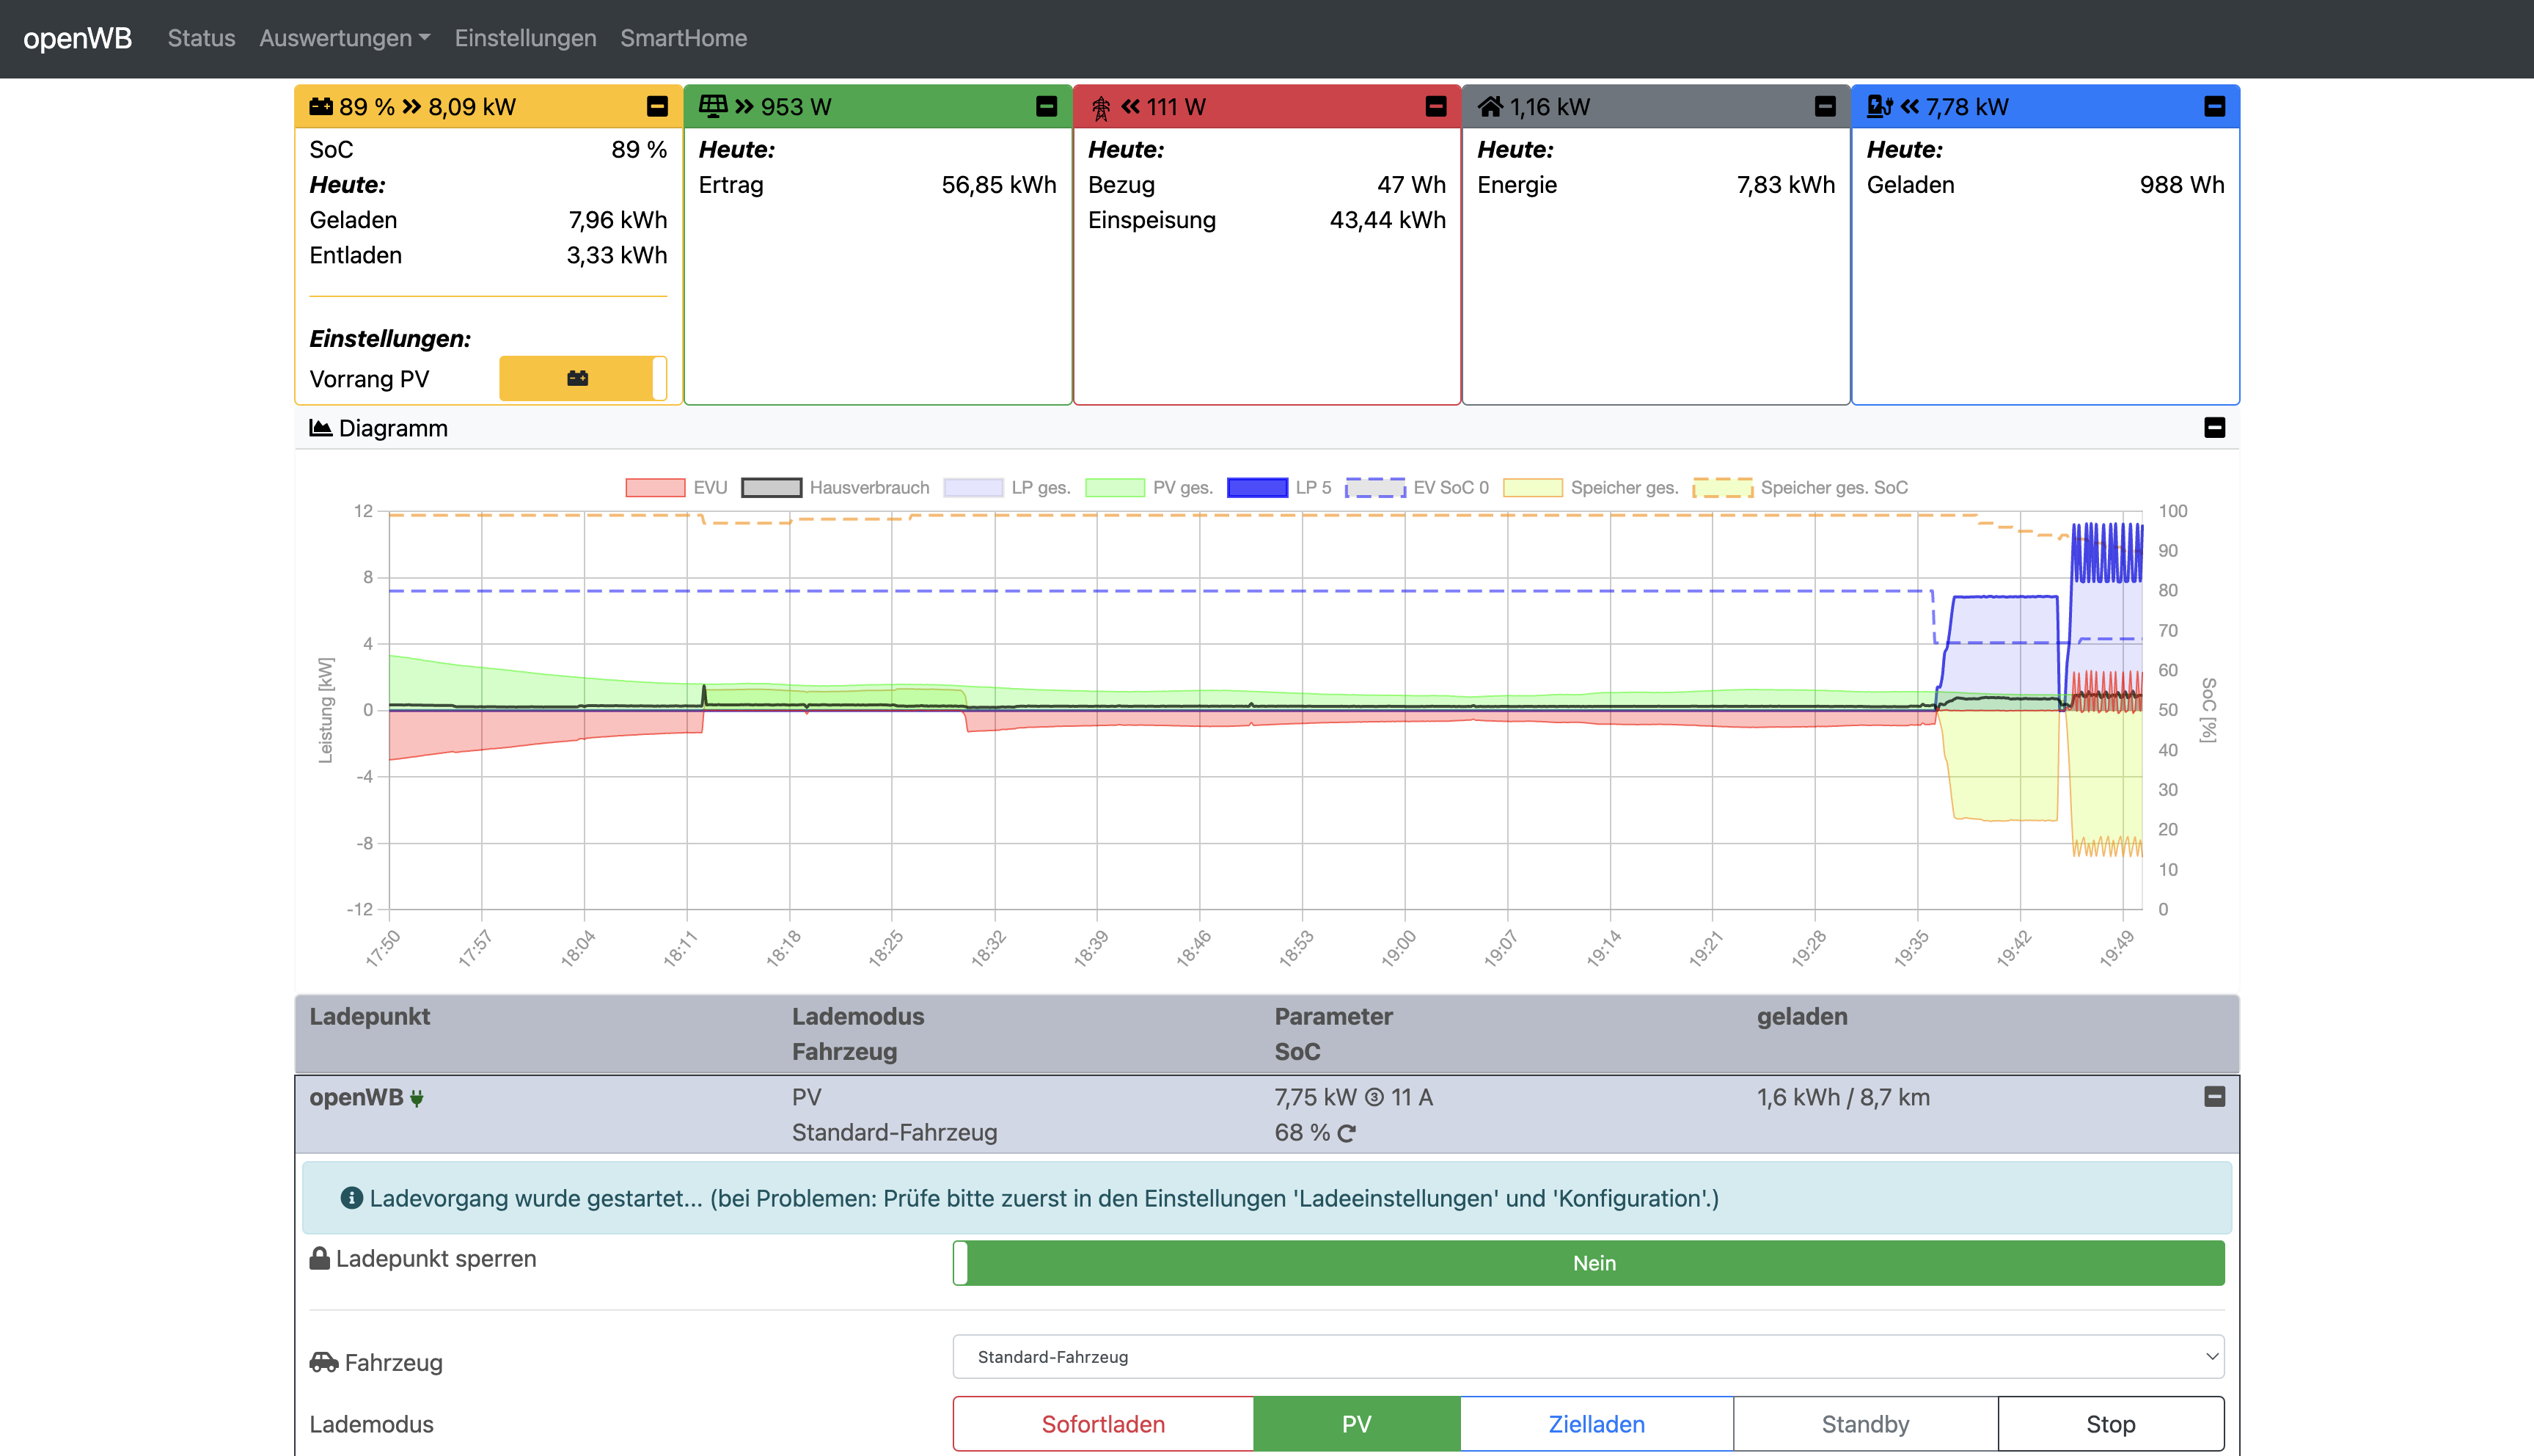Collapse the openWB charge point row
This screenshot has height=1456, width=2534.
[x=2214, y=1097]
